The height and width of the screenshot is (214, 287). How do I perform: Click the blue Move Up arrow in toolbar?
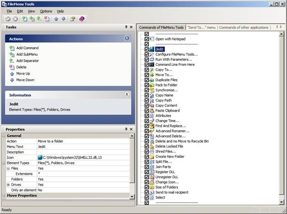[56, 19]
